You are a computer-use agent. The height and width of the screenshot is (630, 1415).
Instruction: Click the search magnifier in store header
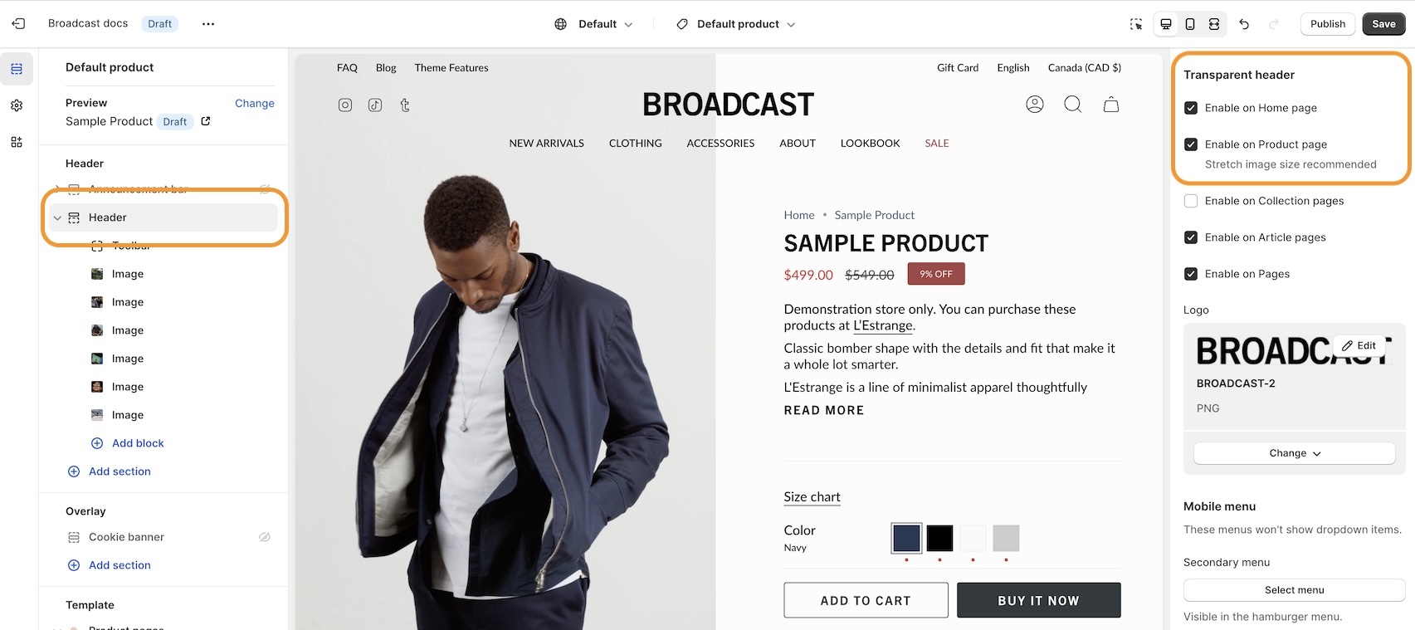pos(1073,105)
